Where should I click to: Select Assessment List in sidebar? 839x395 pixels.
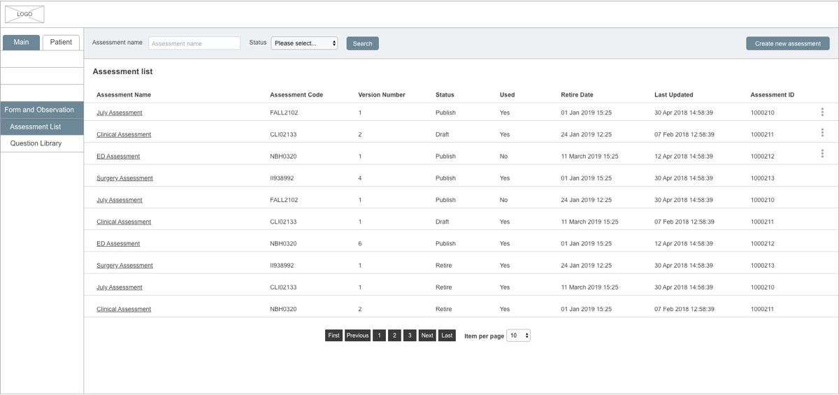pos(42,127)
